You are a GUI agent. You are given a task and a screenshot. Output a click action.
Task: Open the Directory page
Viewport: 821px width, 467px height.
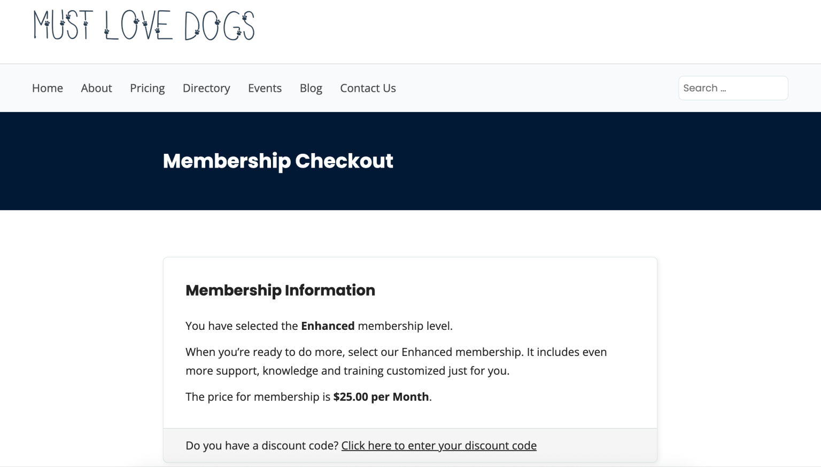coord(206,88)
